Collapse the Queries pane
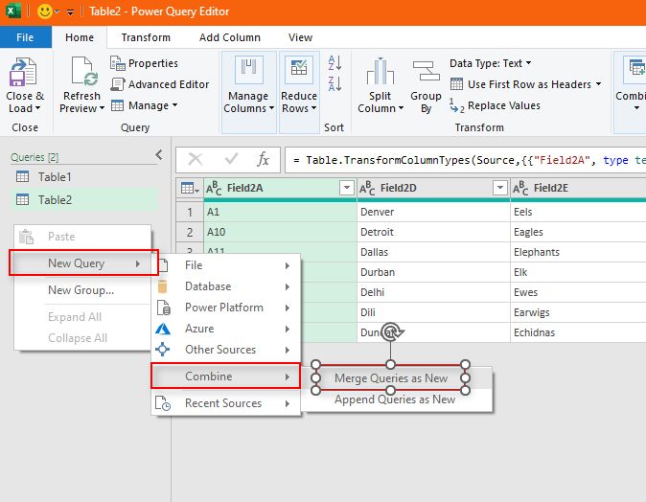The width and height of the screenshot is (646, 502). 159,155
